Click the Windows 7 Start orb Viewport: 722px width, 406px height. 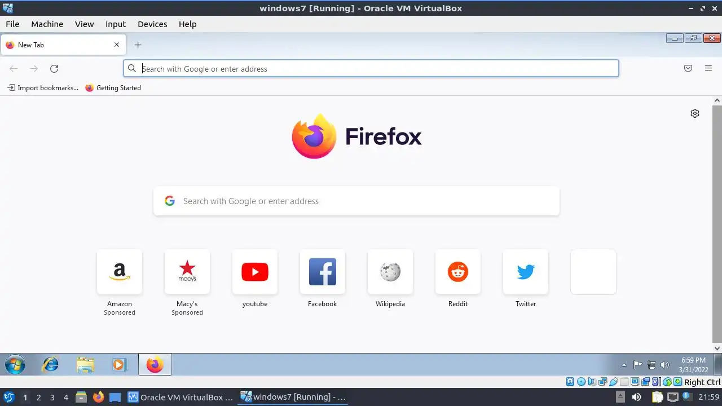(15, 365)
